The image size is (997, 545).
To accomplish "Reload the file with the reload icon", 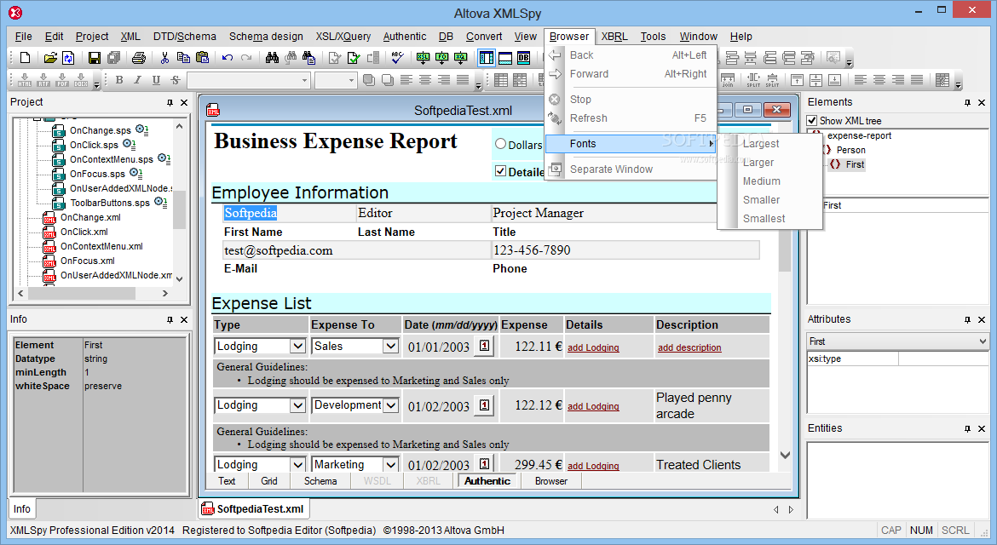I will pos(69,58).
